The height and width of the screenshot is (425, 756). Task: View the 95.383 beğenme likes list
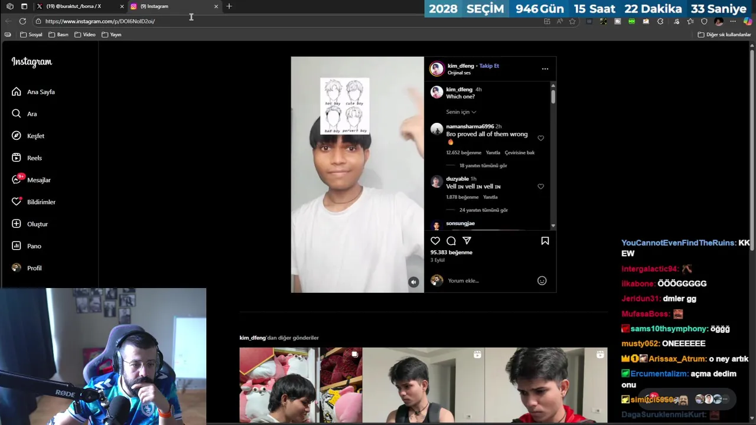pyautogui.click(x=451, y=253)
